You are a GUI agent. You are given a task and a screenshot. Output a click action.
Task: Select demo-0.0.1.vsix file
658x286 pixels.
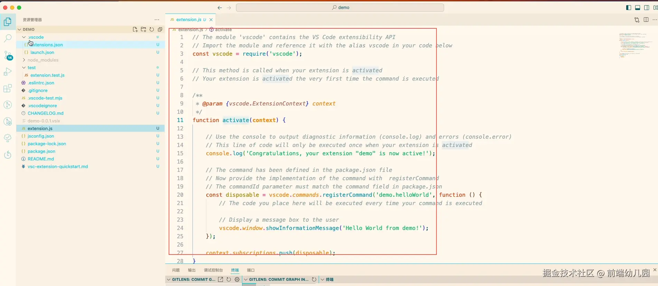click(x=91, y=121)
